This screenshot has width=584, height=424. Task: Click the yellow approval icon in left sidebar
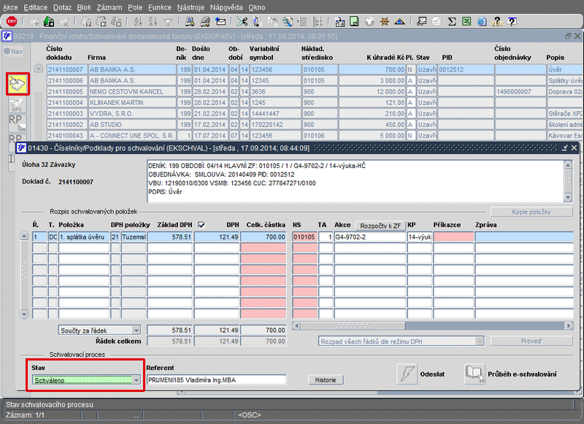coord(18,84)
